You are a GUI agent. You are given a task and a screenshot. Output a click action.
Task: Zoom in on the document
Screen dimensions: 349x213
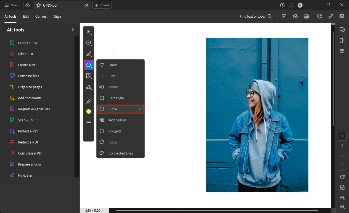[342, 198]
